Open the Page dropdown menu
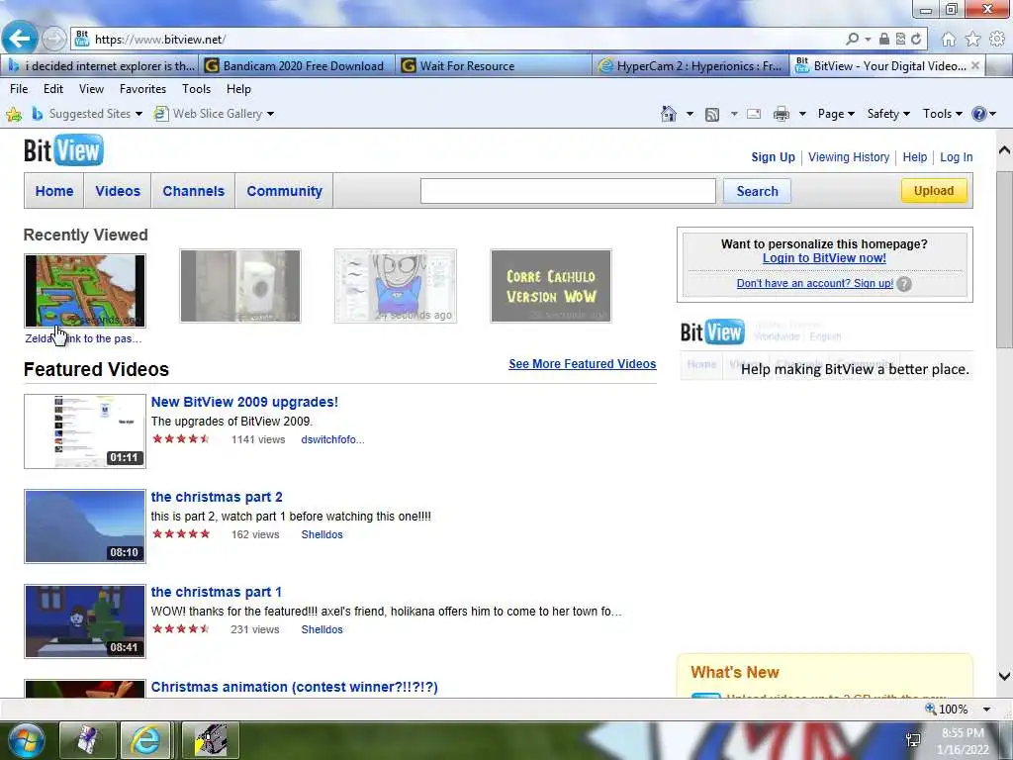 [836, 114]
